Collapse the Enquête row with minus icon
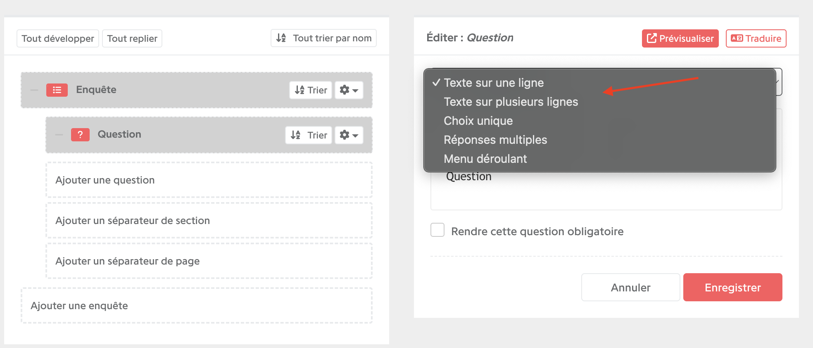The height and width of the screenshot is (348, 813). [34, 90]
